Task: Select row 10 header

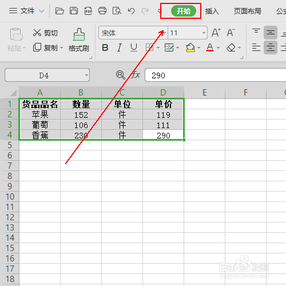Action: [10, 197]
